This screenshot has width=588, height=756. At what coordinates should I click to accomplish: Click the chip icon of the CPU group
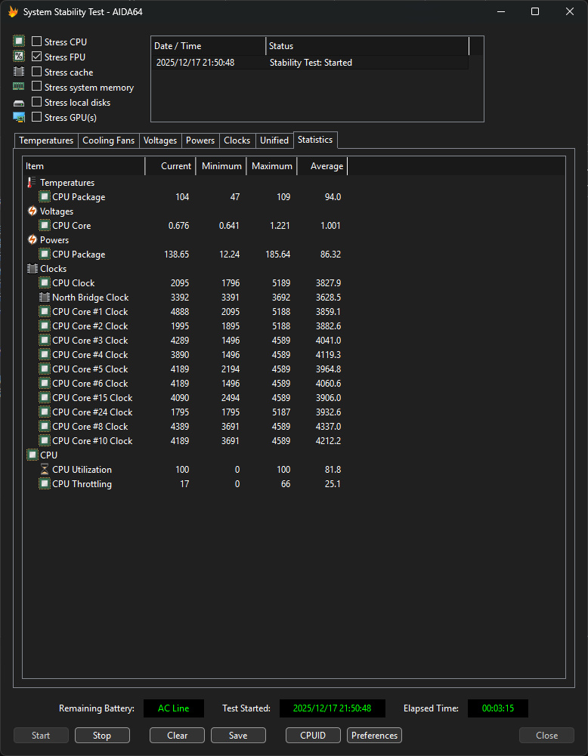32,455
